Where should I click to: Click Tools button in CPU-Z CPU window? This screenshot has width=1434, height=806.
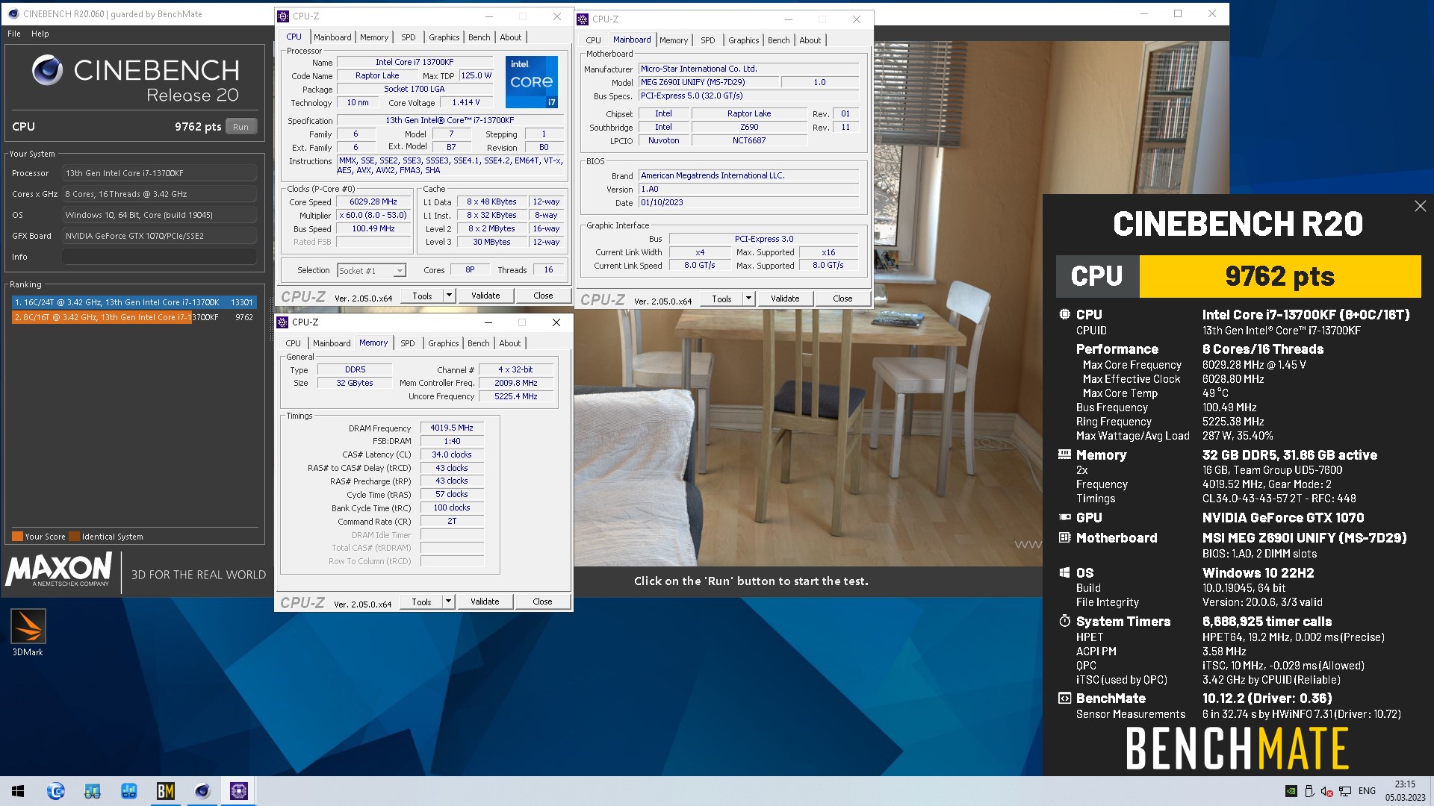coord(422,296)
